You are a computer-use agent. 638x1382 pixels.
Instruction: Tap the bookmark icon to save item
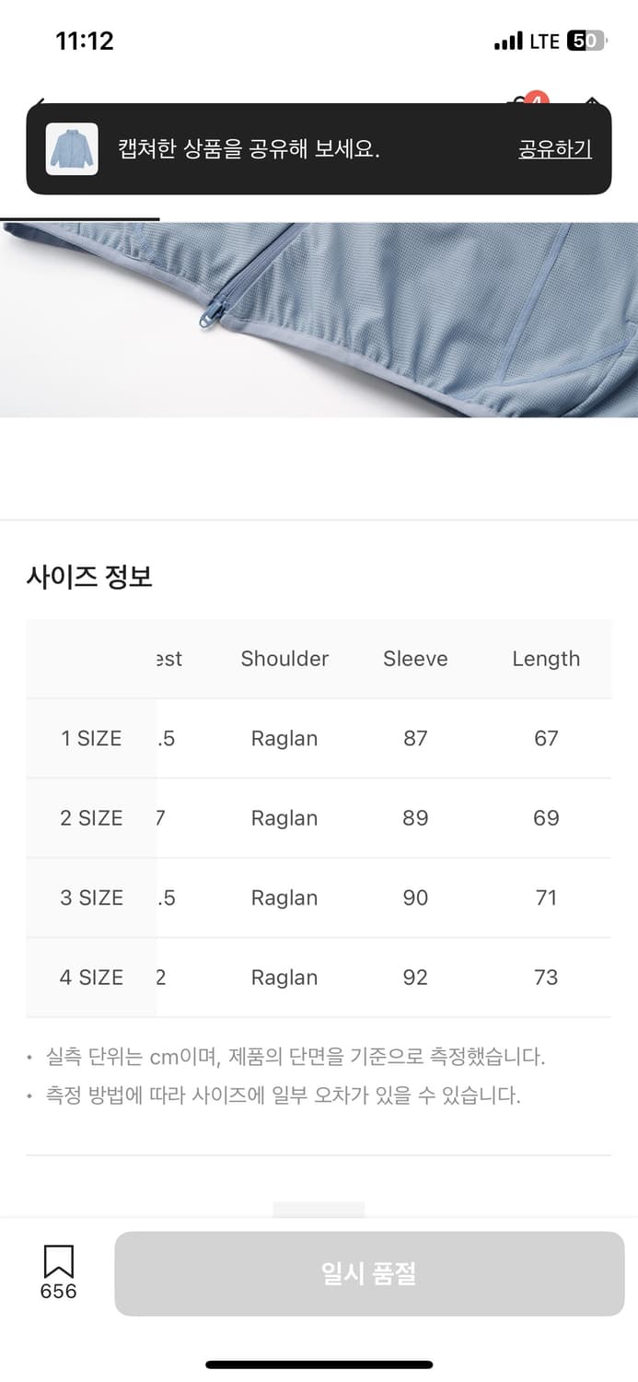pyautogui.click(x=58, y=1260)
